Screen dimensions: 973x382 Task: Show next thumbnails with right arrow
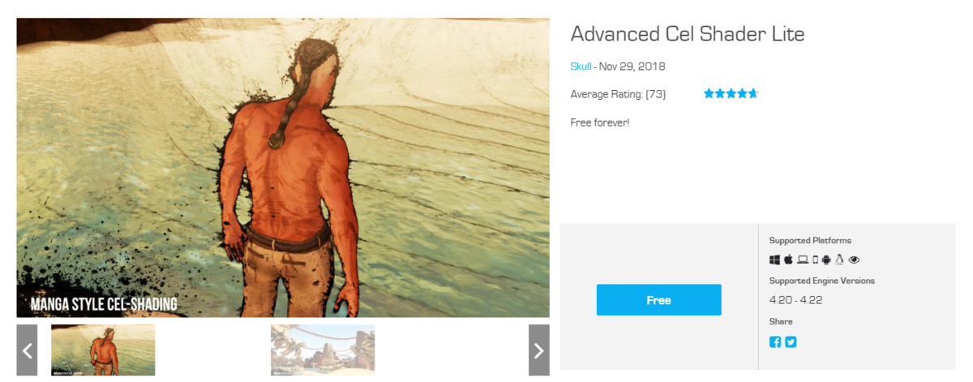538,350
